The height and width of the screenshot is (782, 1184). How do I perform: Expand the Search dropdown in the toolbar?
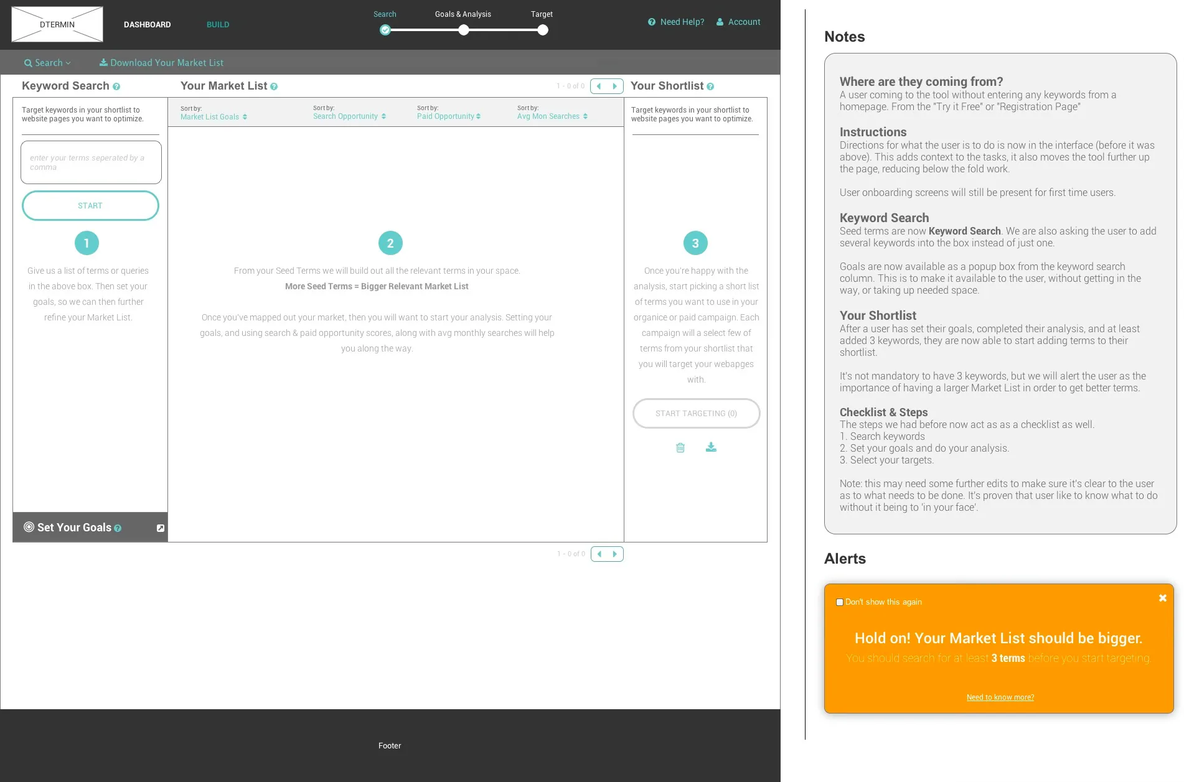coord(48,63)
